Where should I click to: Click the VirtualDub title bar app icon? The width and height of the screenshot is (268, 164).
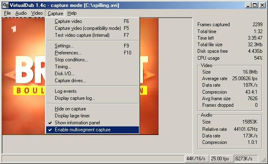pyautogui.click(x=5, y=5)
